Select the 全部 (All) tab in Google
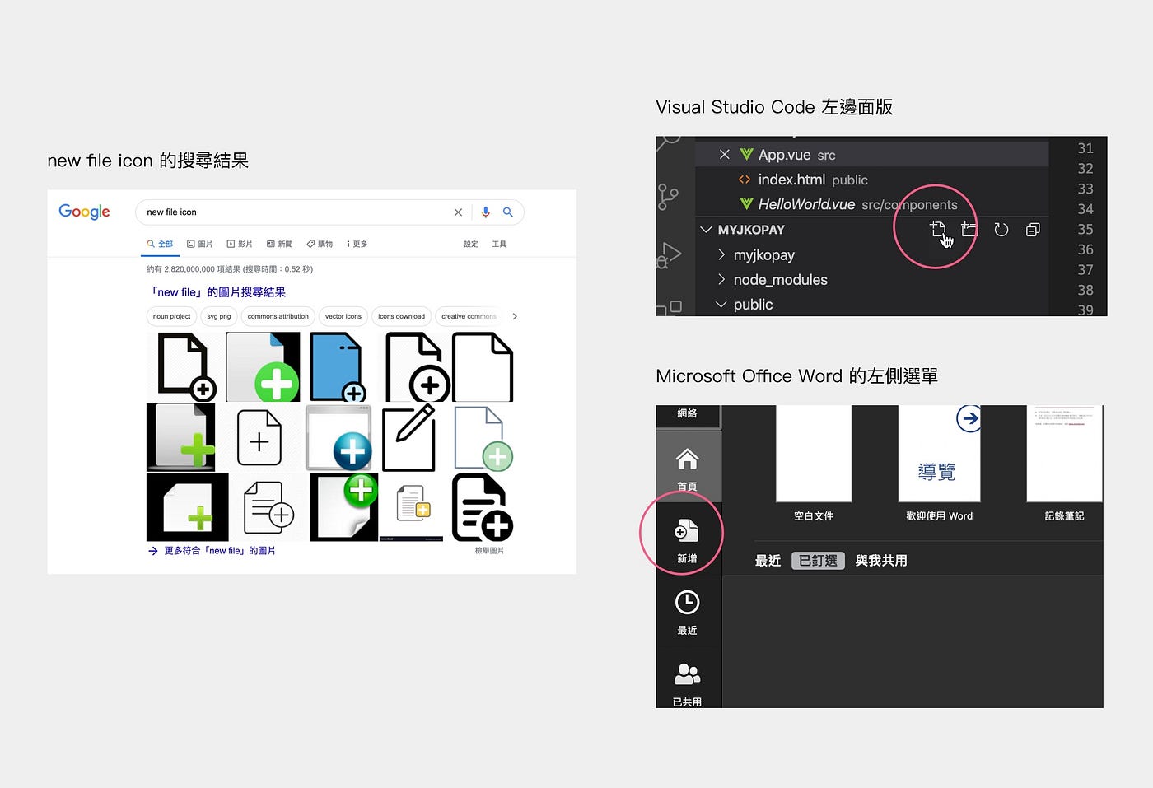The width and height of the screenshot is (1153, 788). coord(160,244)
